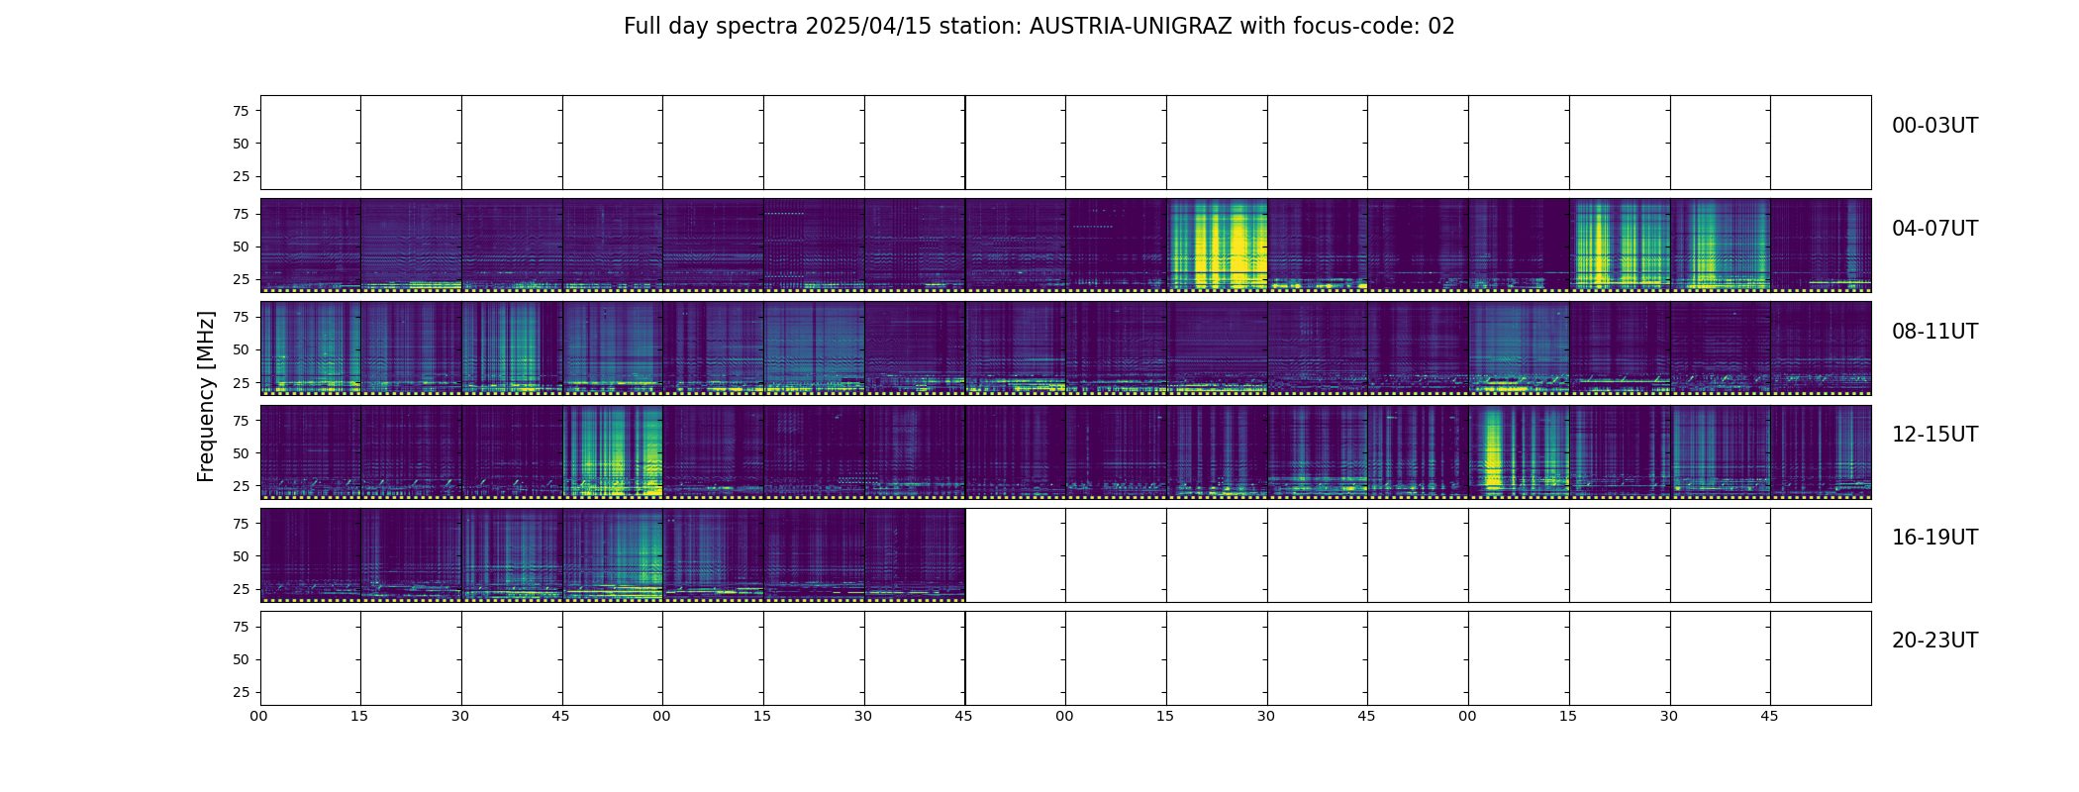Select the 08-11UT row label
The image size is (2079, 792).
(1934, 332)
